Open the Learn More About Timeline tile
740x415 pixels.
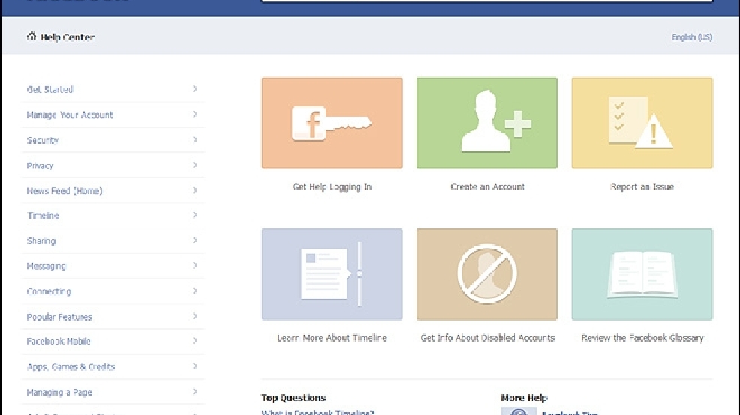point(332,274)
